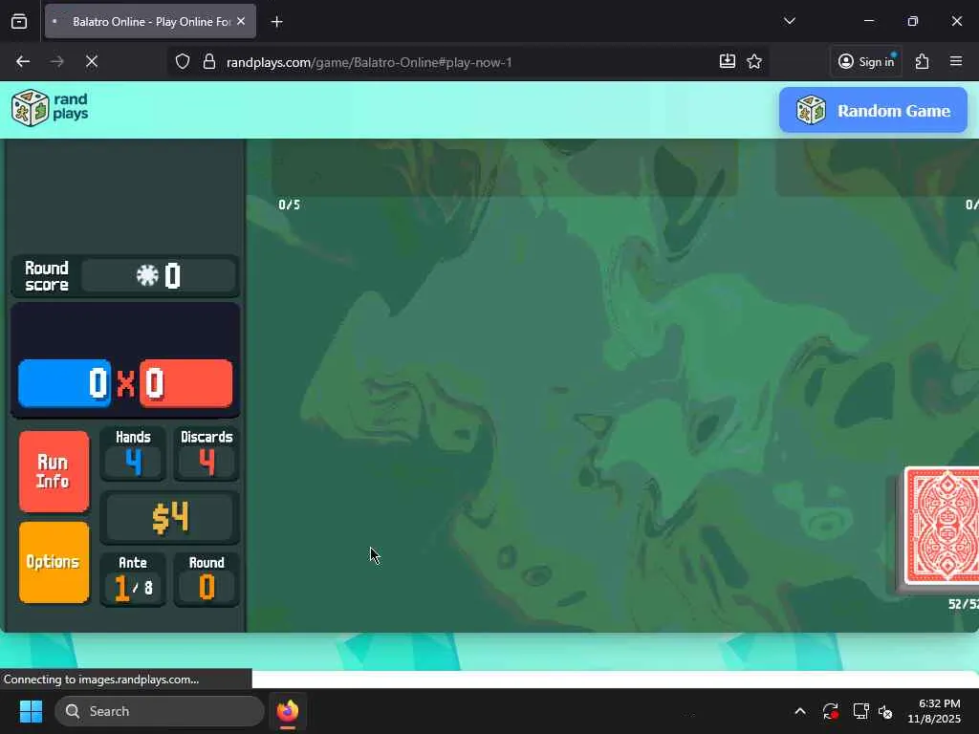This screenshot has width=979, height=734.
Task: Show hidden system tray icons
Action: 800,711
